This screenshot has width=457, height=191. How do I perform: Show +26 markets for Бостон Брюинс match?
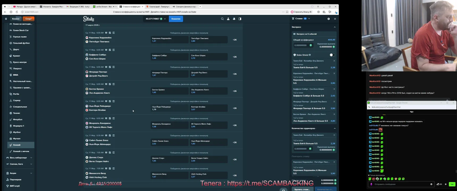pos(235,91)
